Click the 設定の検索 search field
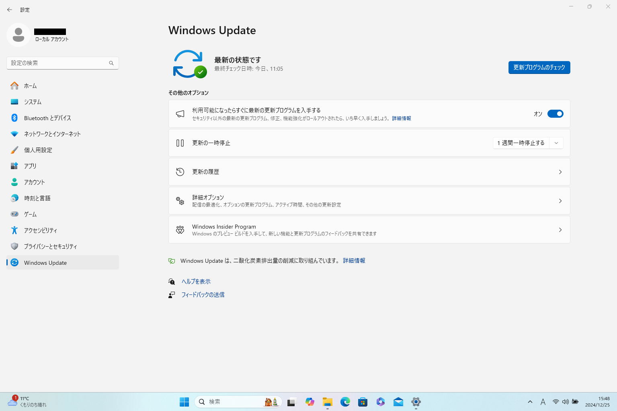The width and height of the screenshot is (617, 411). coord(58,63)
